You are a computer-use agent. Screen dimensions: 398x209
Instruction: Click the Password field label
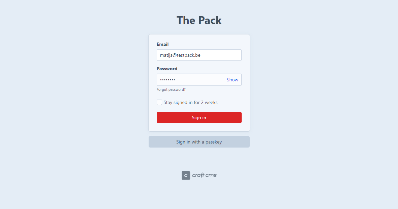167,69
